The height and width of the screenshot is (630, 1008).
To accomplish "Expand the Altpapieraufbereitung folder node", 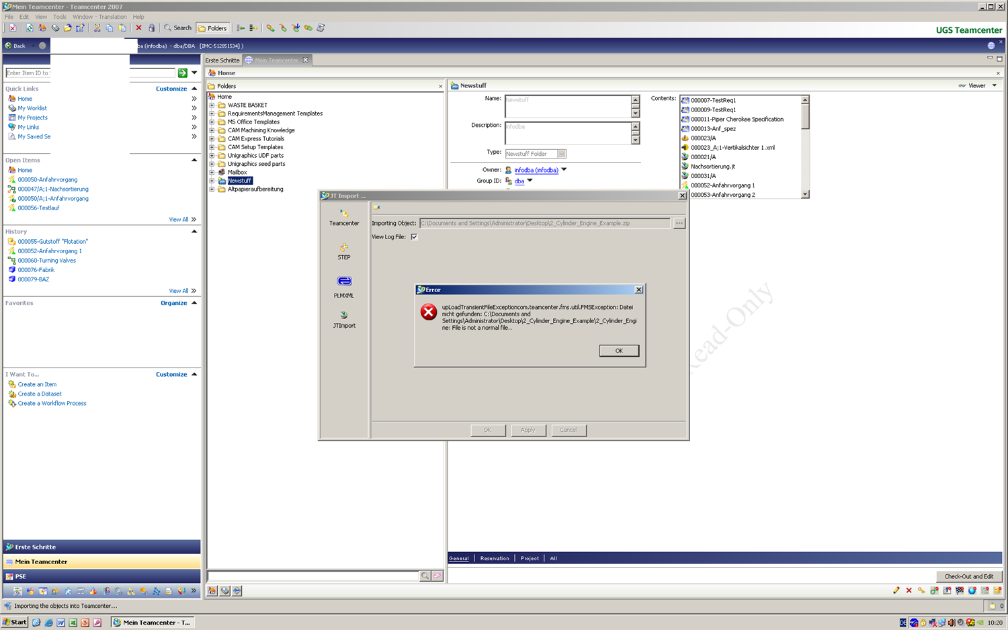I will 212,189.
